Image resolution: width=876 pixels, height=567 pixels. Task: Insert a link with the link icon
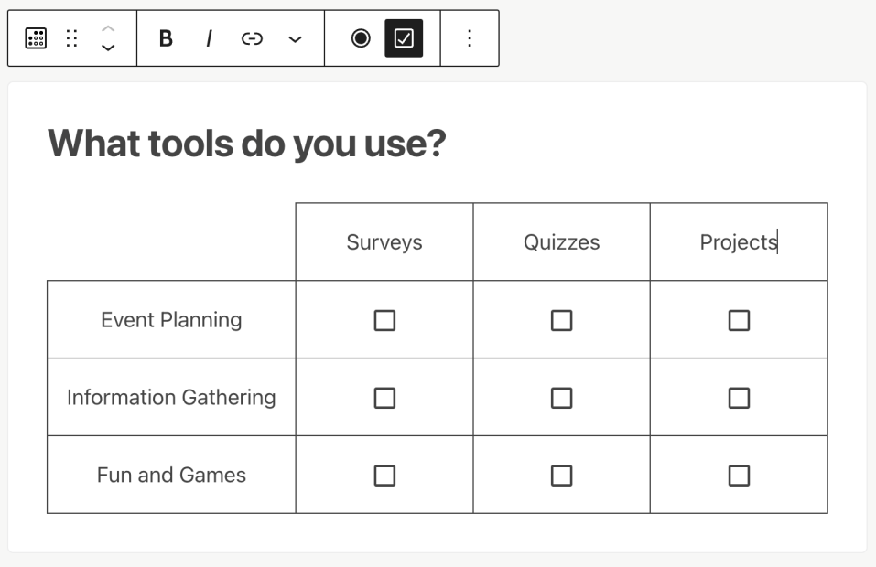click(x=252, y=38)
